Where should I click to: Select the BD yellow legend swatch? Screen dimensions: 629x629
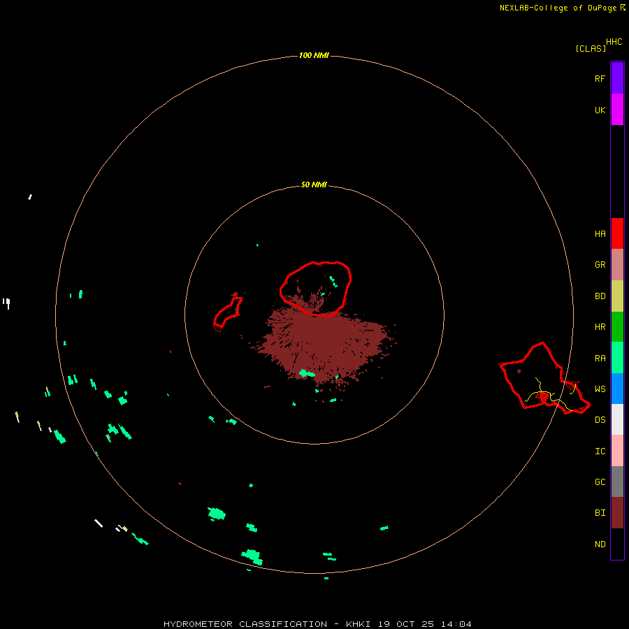pyautogui.click(x=617, y=296)
